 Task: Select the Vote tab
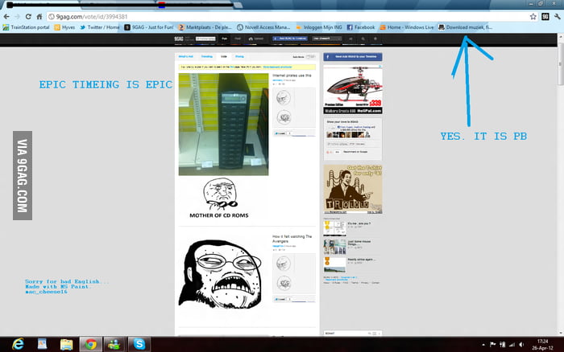224,57
